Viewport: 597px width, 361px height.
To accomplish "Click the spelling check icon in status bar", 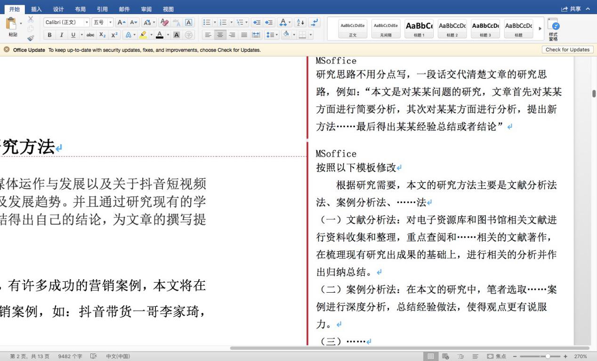I will tap(93, 356).
